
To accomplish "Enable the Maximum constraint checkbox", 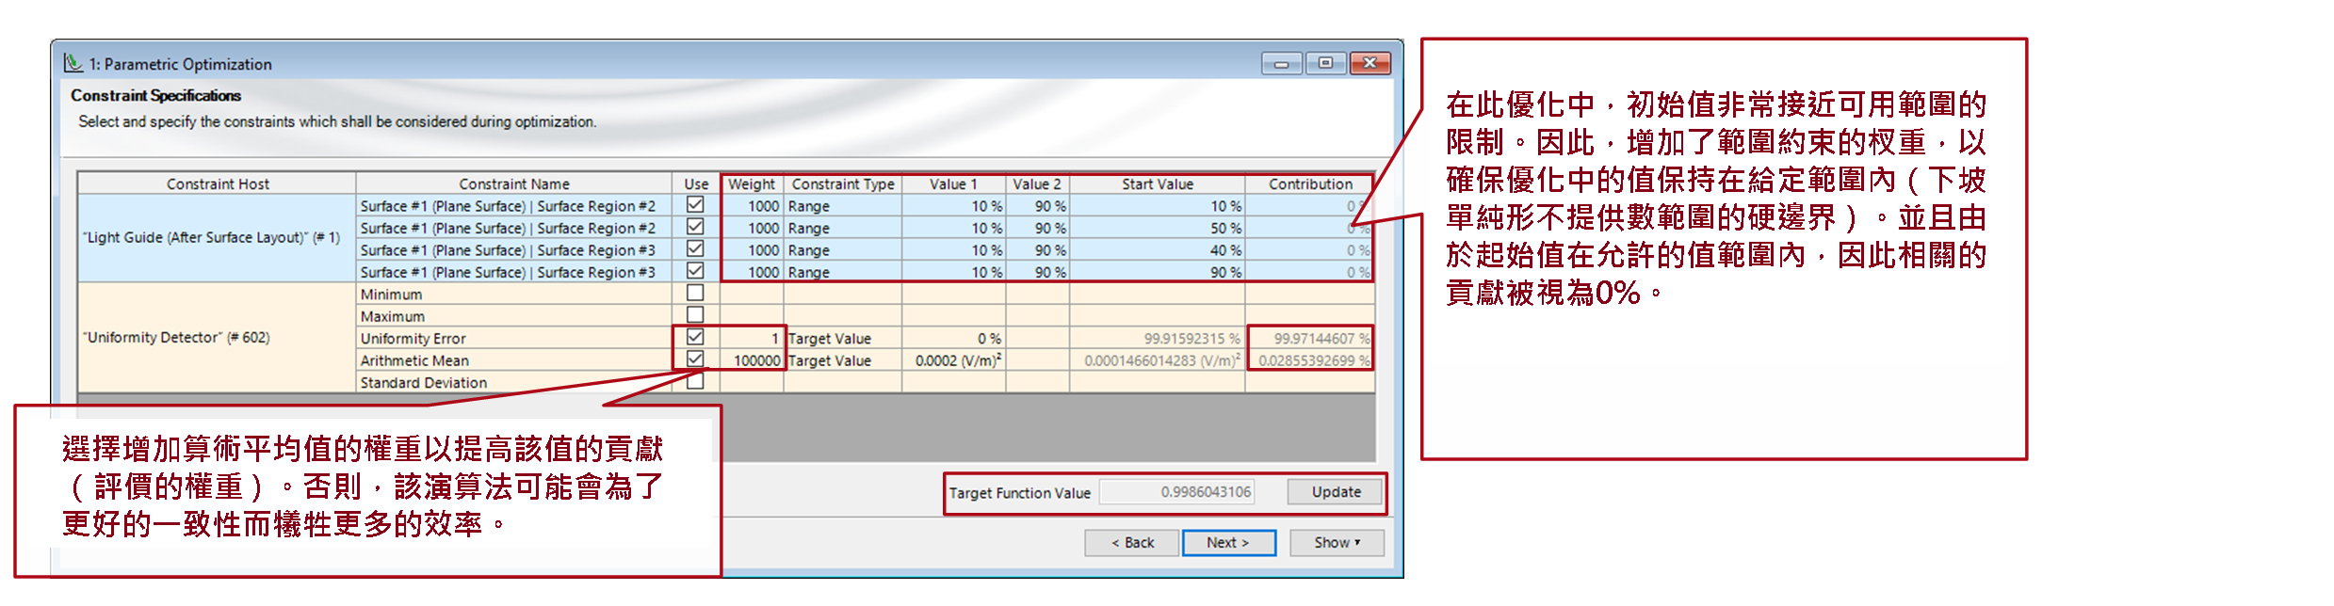I will 695,315.
